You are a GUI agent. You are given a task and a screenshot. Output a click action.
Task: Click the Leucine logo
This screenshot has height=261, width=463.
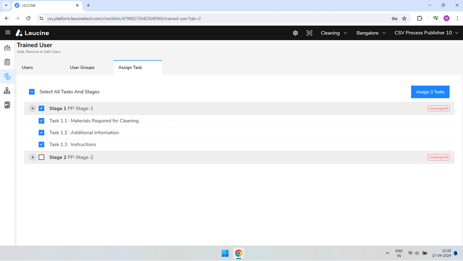32,33
